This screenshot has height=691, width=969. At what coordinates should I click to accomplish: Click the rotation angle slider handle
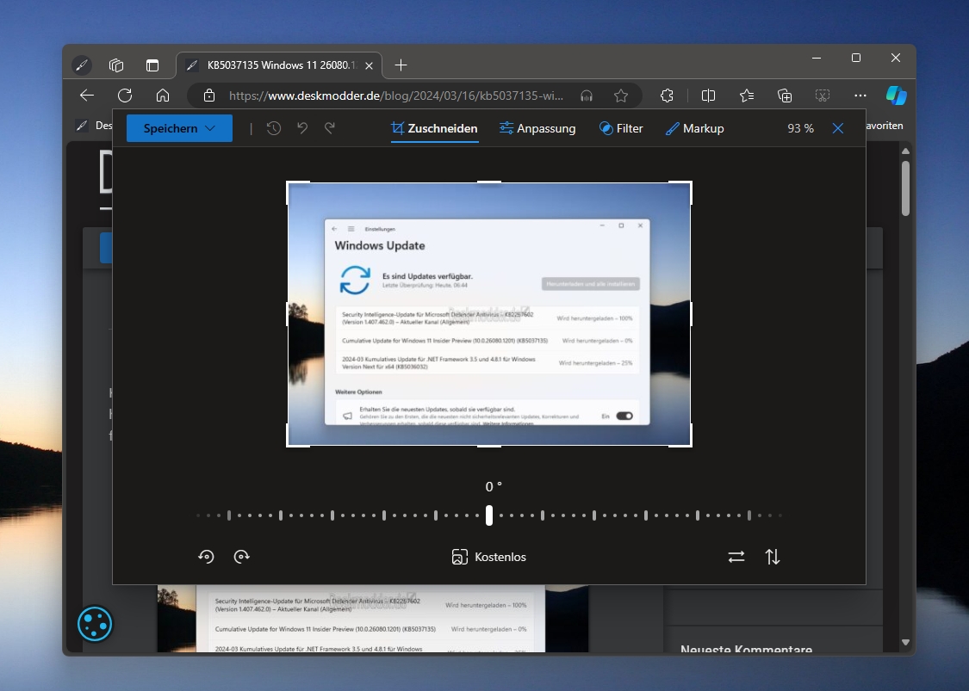pyautogui.click(x=489, y=515)
